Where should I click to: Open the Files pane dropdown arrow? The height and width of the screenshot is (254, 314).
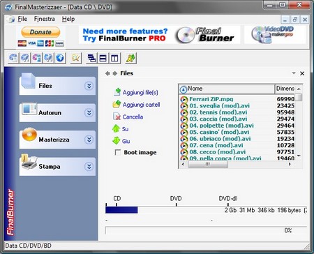[294, 73]
